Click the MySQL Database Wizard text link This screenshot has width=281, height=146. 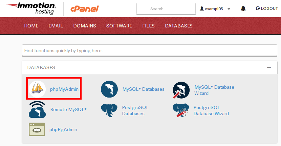(x=214, y=90)
